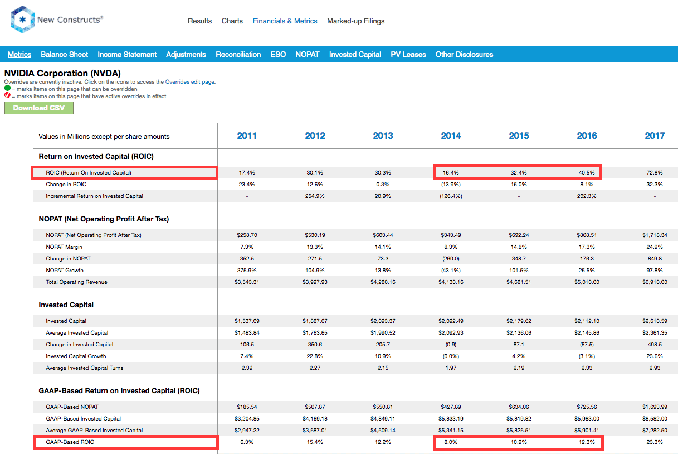This screenshot has width=678, height=454.
Task: Open Marked-up Filings
Action: tap(356, 21)
